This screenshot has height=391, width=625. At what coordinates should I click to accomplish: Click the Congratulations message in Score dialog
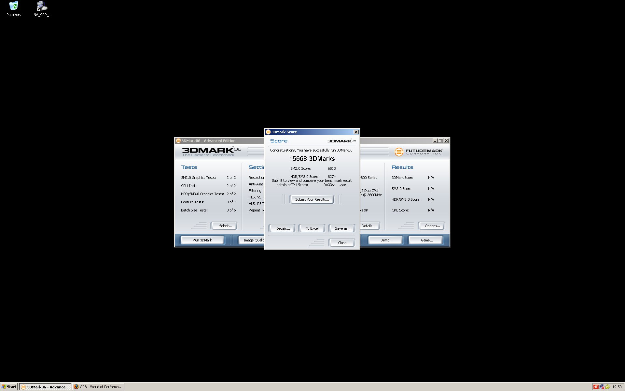tap(312, 150)
